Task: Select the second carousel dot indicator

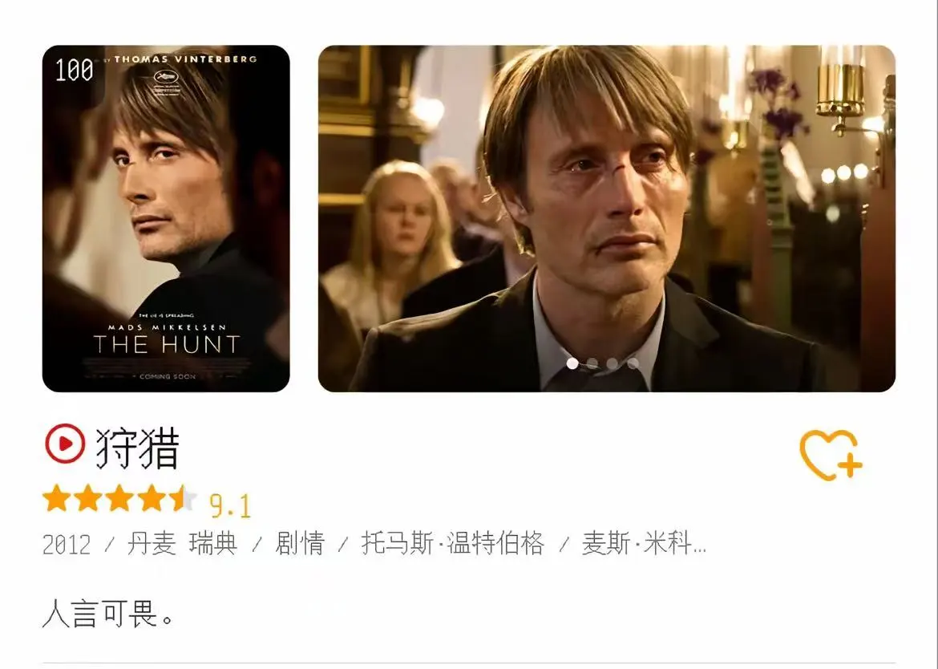Action: pyautogui.click(x=592, y=363)
